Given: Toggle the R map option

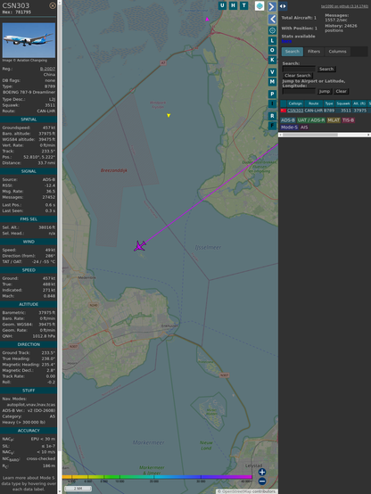Looking at the screenshot, I should click(x=272, y=116).
